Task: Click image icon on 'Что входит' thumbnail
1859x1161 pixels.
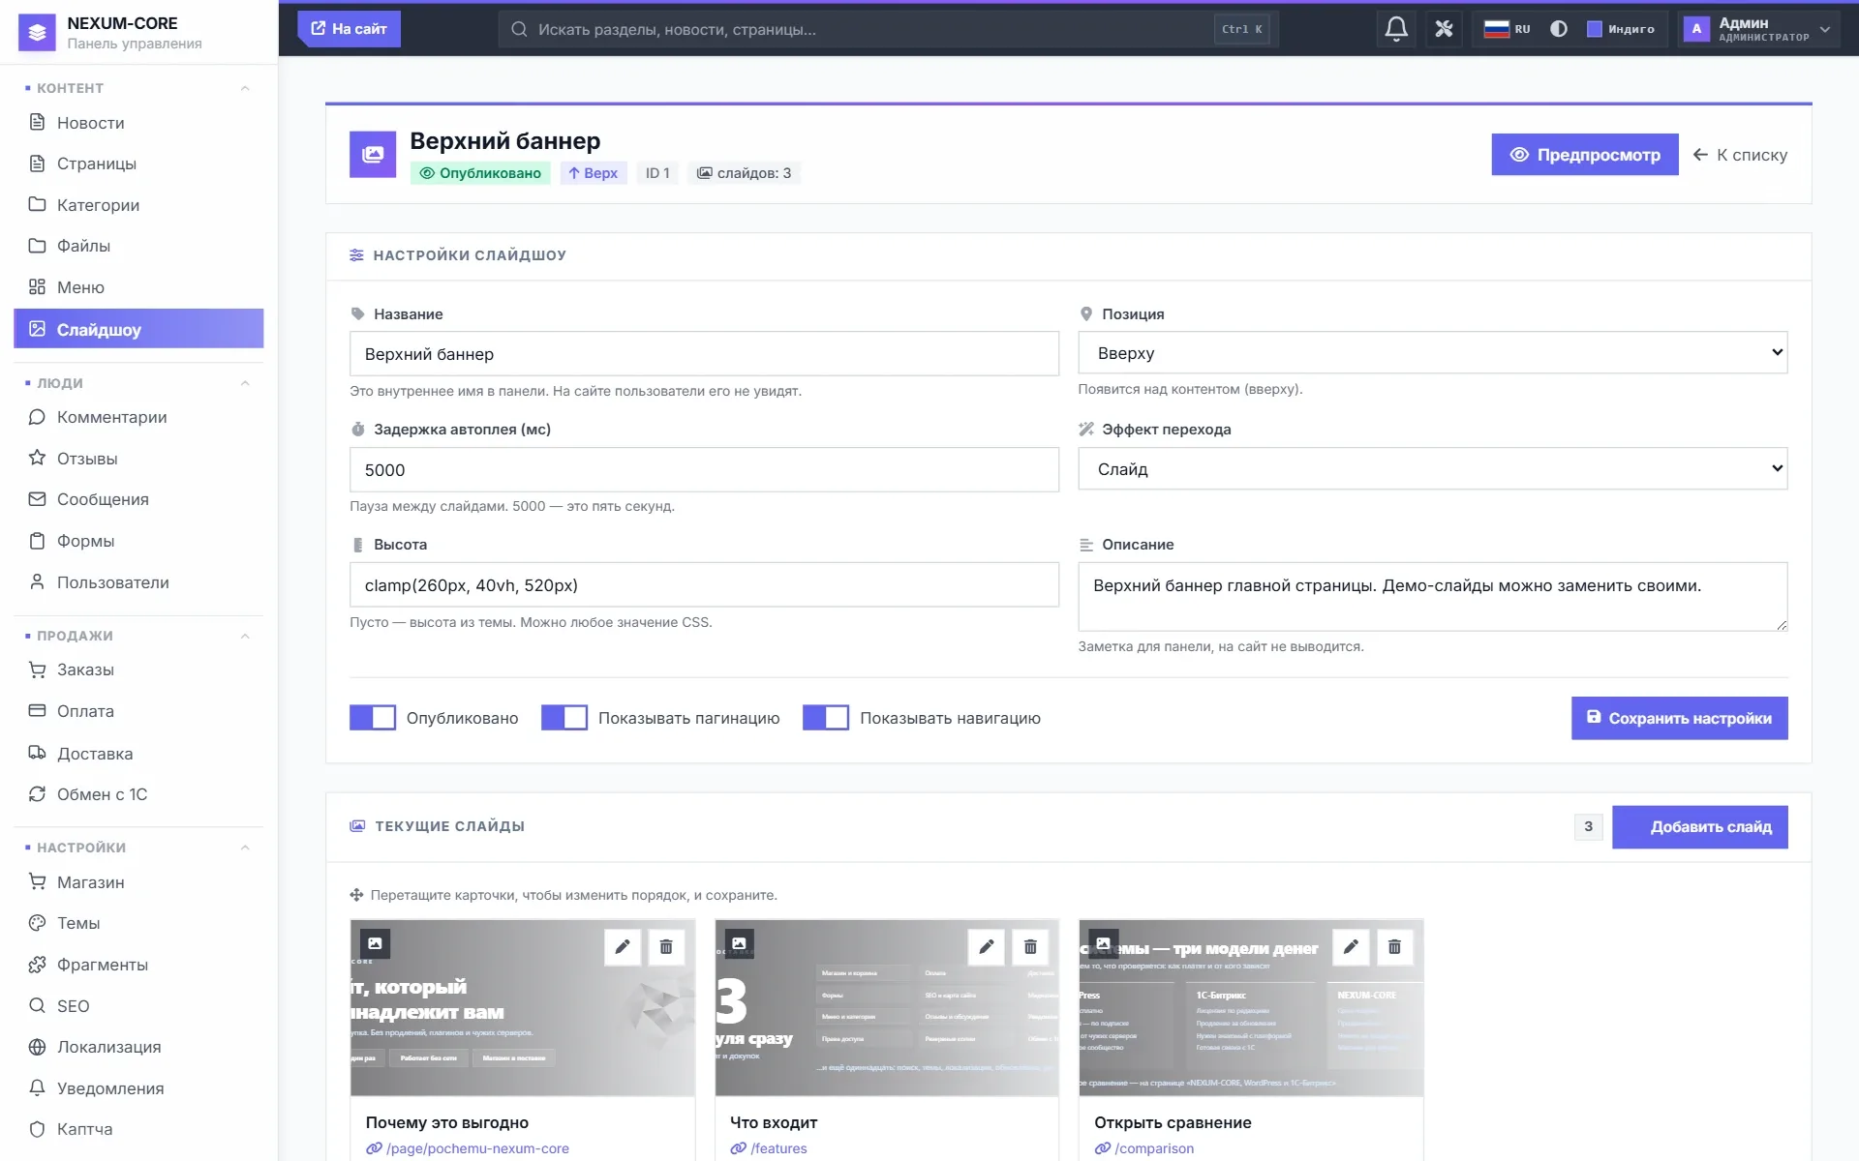Action: [739, 943]
